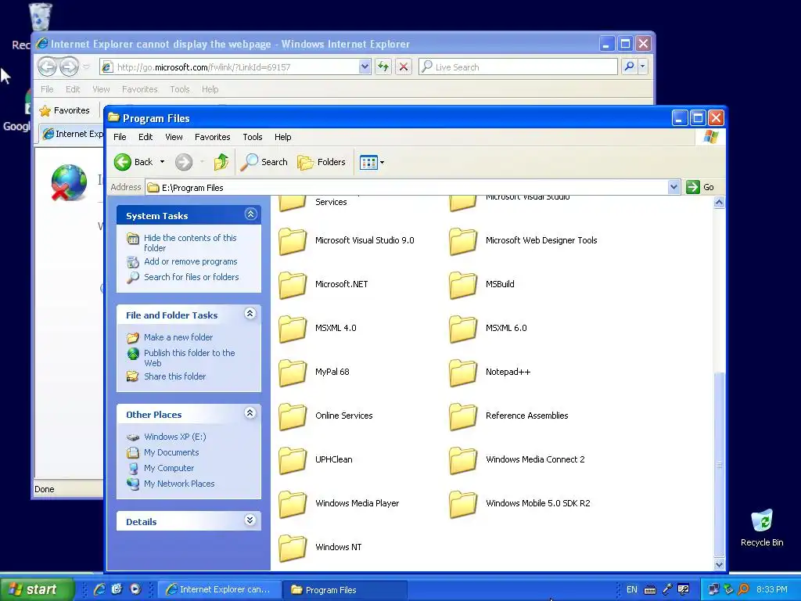Open Back history dropdown arrow

pyautogui.click(x=163, y=162)
